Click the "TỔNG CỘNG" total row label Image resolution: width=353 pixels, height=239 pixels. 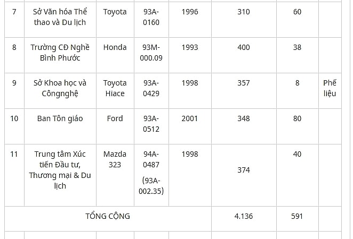click(108, 216)
